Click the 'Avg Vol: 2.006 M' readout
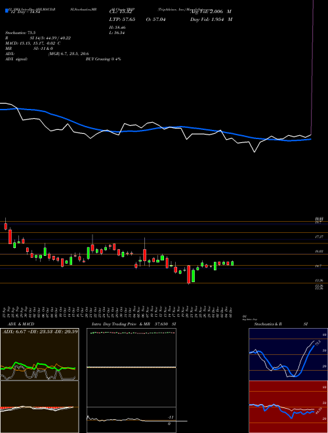Screen dimensions: 328x433 coord(211,12)
